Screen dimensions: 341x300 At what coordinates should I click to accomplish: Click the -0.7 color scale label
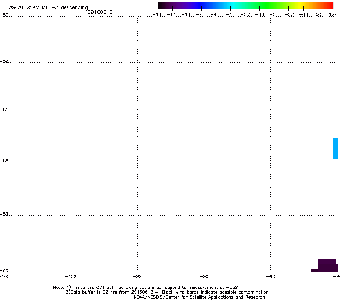point(245,15)
